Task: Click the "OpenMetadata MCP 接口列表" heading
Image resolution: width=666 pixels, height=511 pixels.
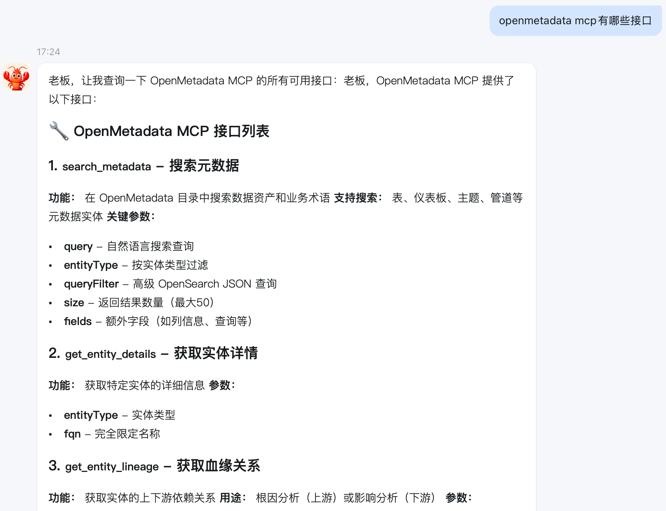Action: click(x=171, y=131)
